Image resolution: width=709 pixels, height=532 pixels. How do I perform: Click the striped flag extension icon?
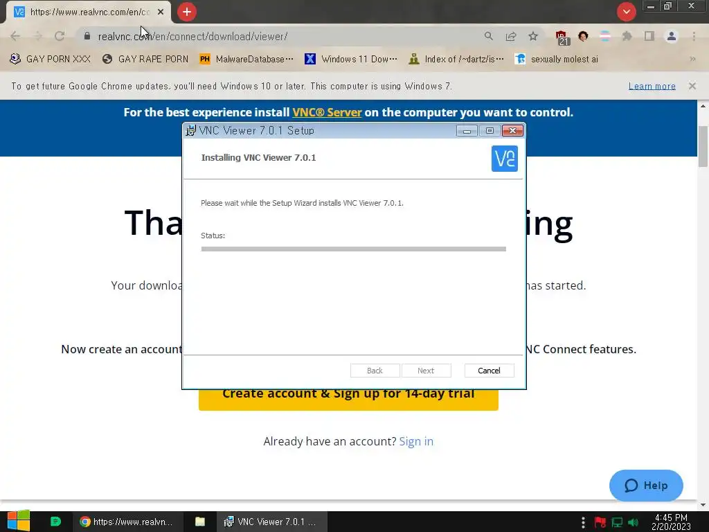[604, 36]
